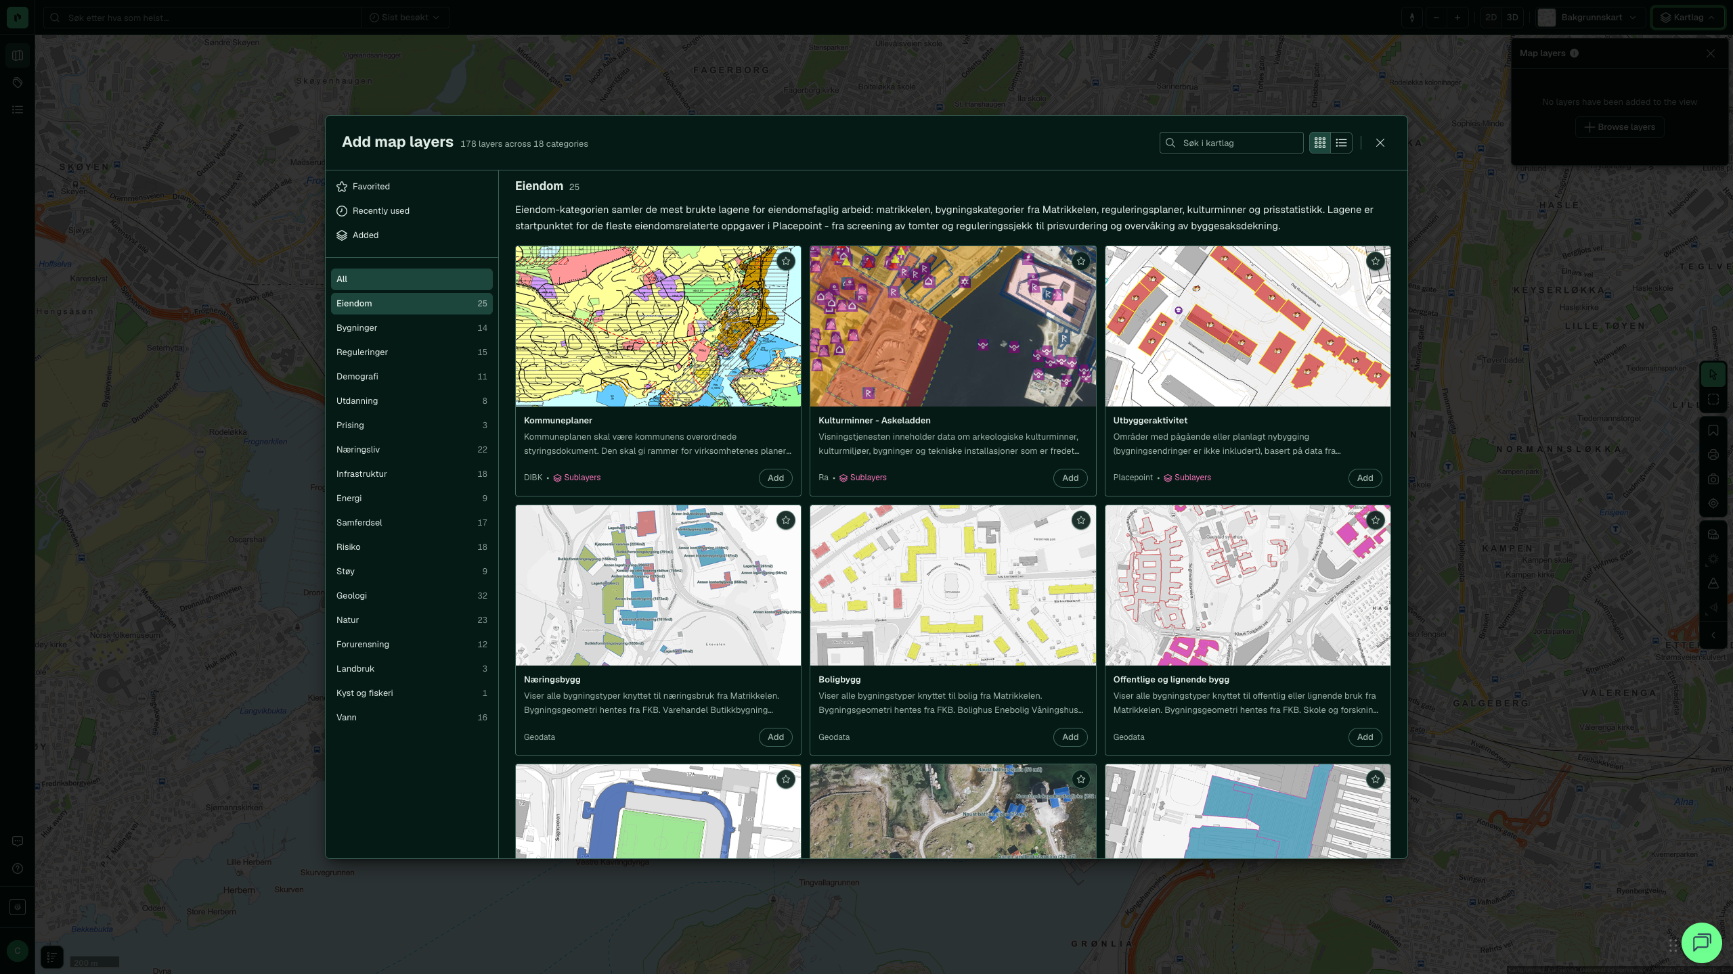The height and width of the screenshot is (974, 1733).
Task: Open the chat bubble widget
Action: [1702, 942]
